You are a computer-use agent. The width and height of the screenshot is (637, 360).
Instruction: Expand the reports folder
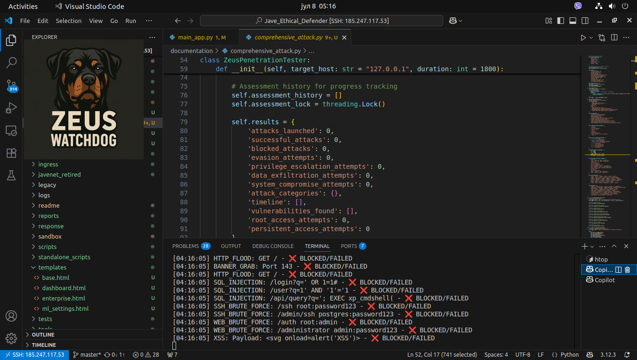48,216
